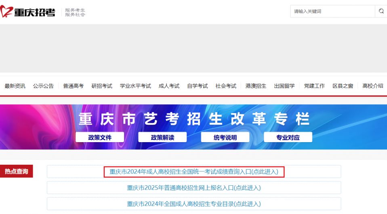Open the 公示公告 menu item
The image size is (387, 214).
tap(44, 86)
